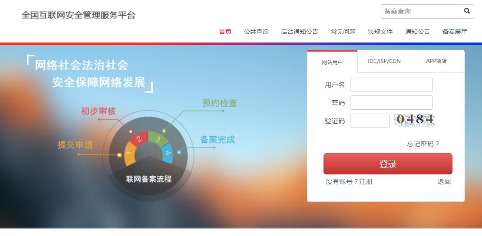Click the blue segment 4 in flow chart

pyautogui.click(x=168, y=153)
